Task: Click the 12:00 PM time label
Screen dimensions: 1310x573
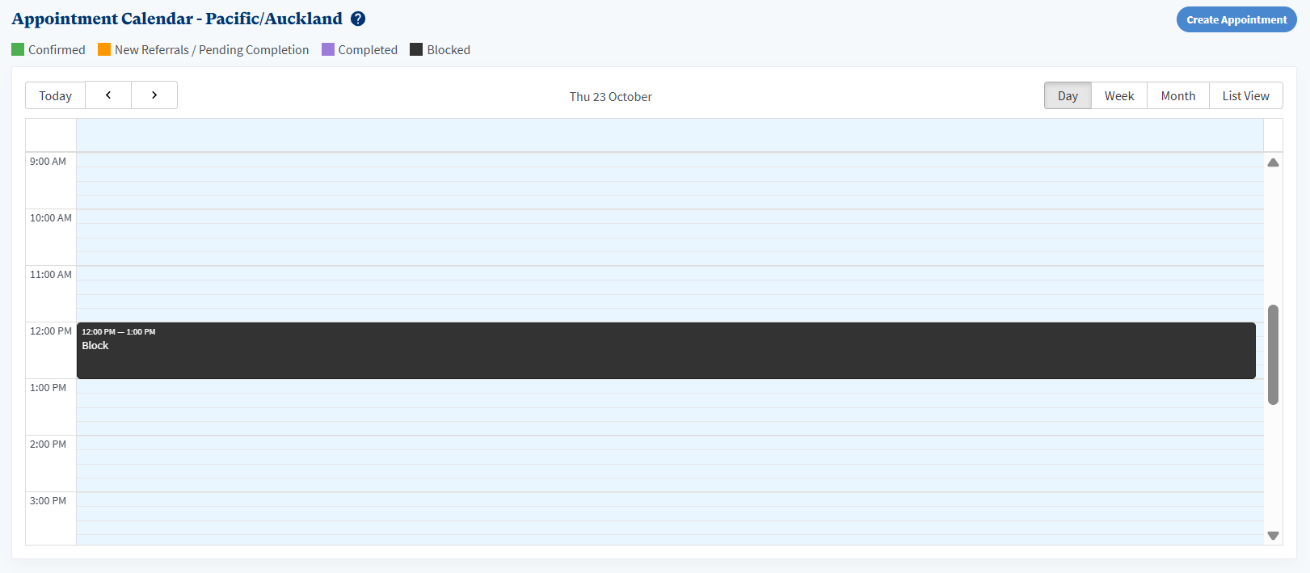Action: [51, 331]
